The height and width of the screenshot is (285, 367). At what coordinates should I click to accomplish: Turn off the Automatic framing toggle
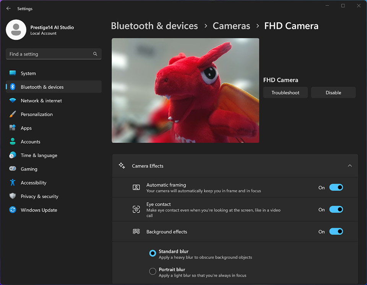tap(336, 188)
